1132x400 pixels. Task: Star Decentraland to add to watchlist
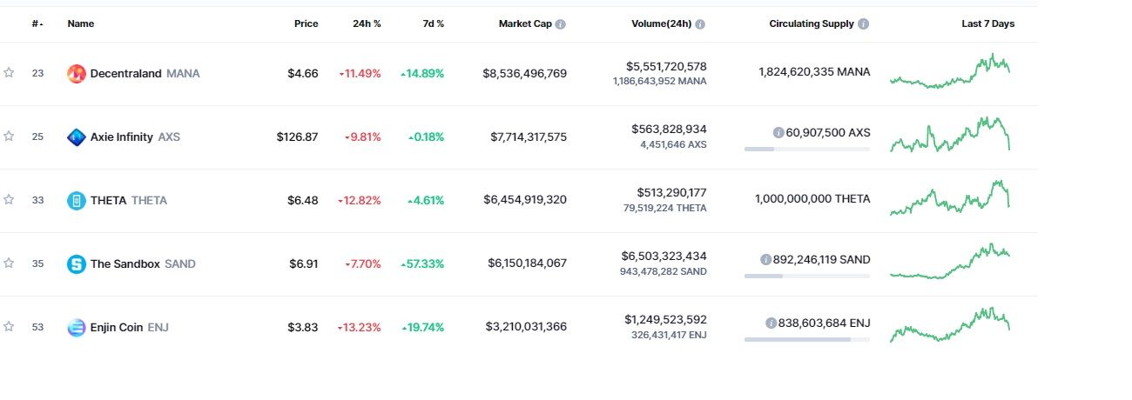[x=9, y=73]
